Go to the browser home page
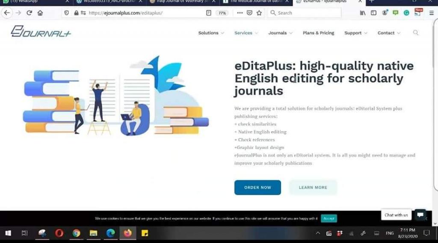Screen dimensions: 438x243 click(40, 13)
